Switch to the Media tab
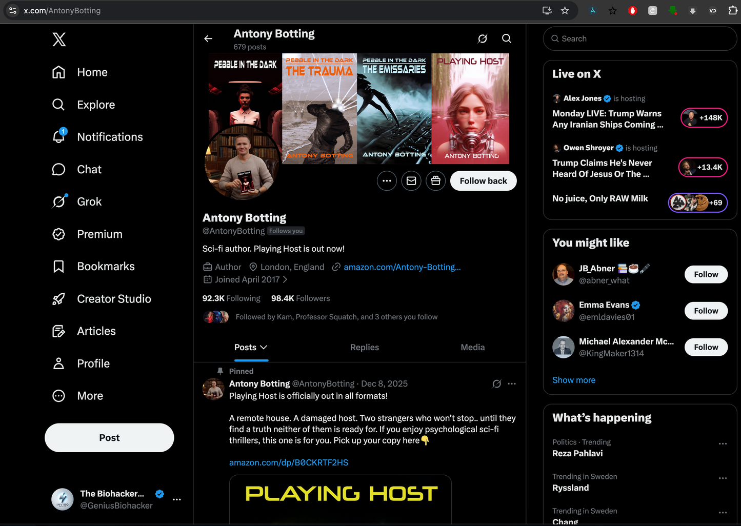 (x=473, y=348)
